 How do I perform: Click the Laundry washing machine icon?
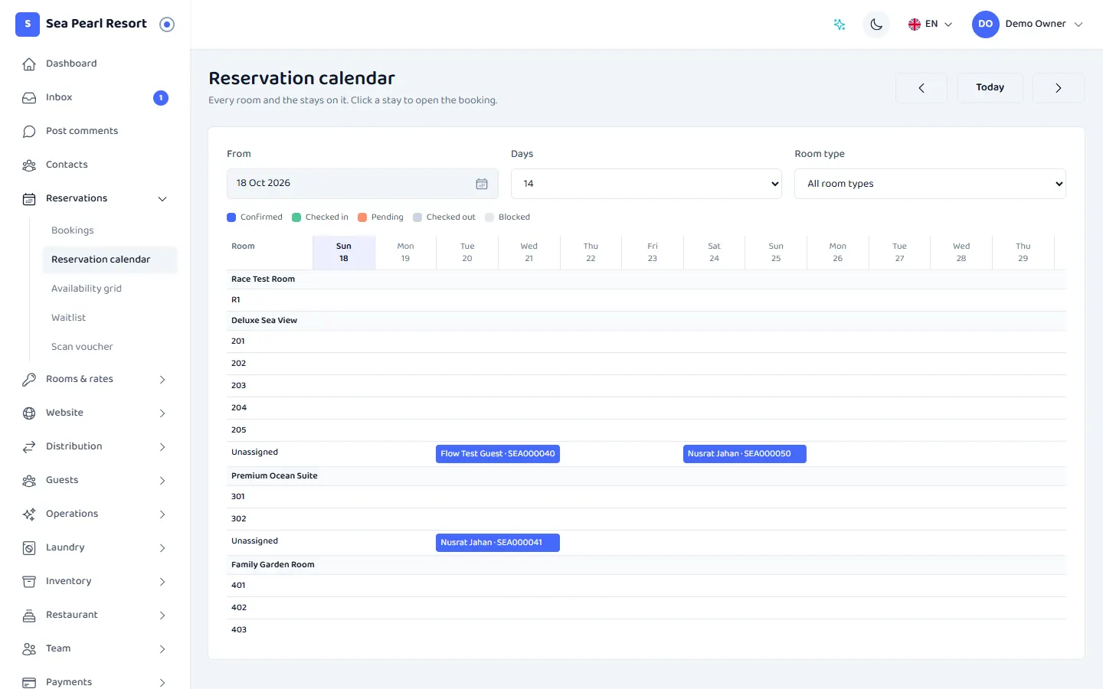[29, 547]
